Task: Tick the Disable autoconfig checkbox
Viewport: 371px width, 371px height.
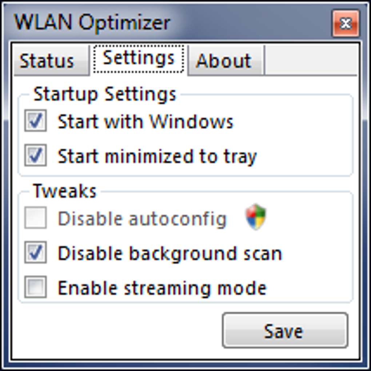Action: pyautogui.click(x=36, y=218)
